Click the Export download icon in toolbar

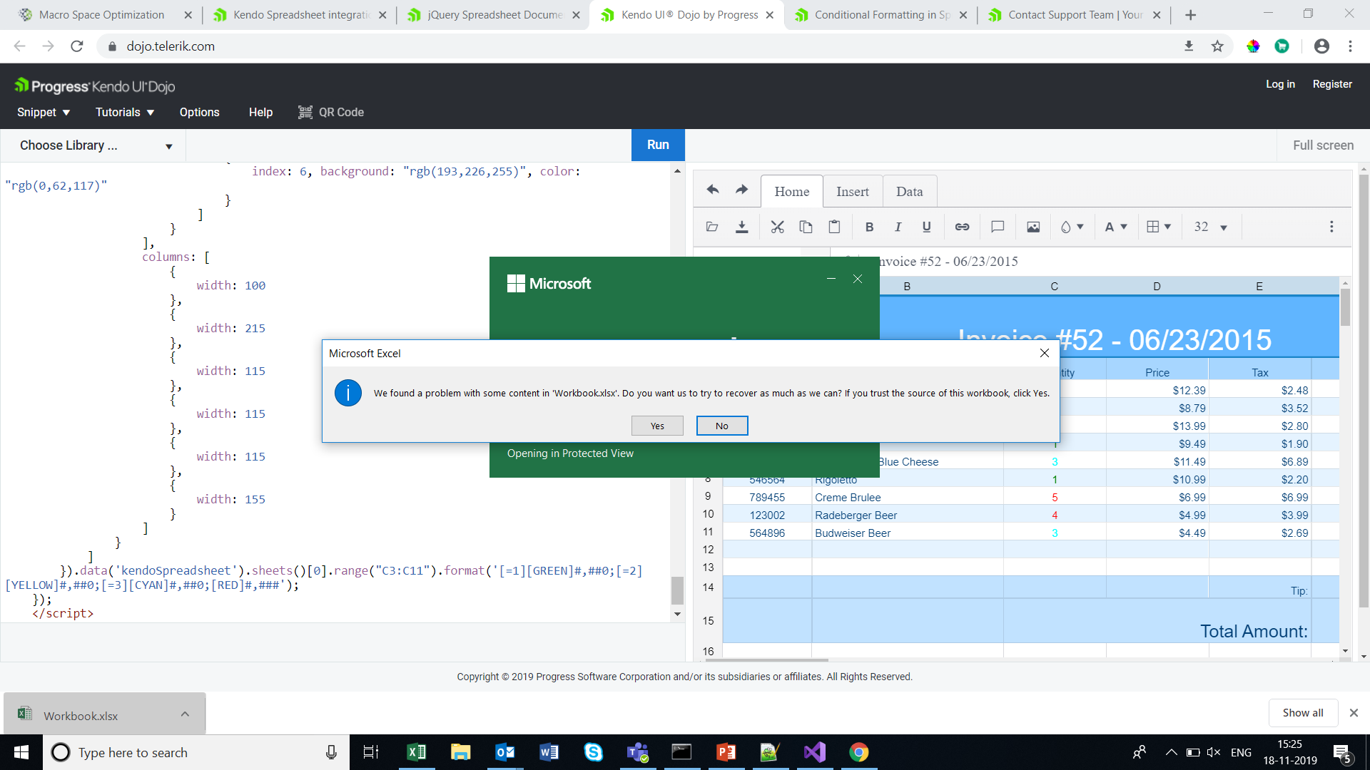coord(742,227)
